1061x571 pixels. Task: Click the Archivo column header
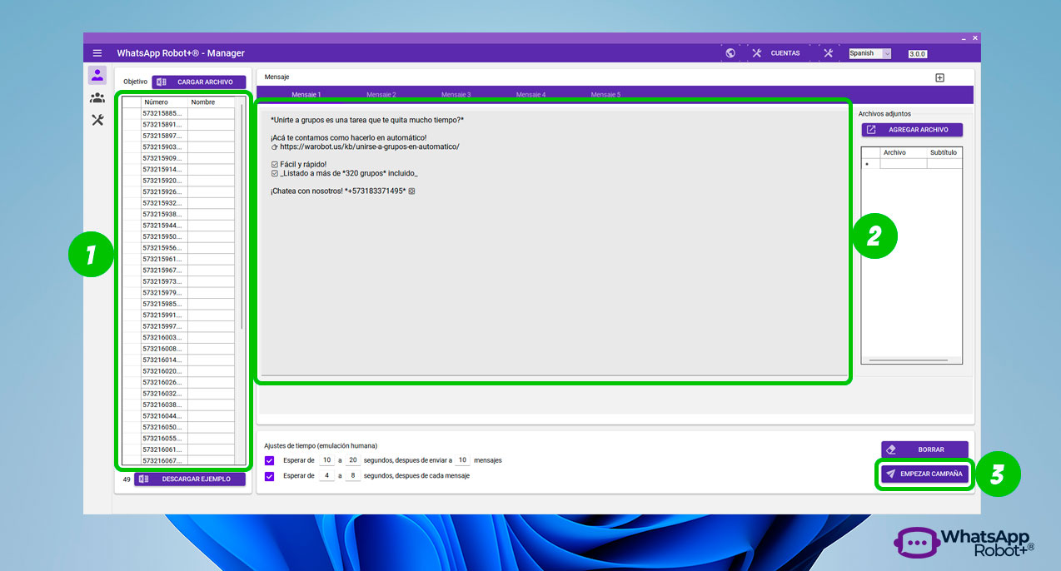click(x=904, y=153)
